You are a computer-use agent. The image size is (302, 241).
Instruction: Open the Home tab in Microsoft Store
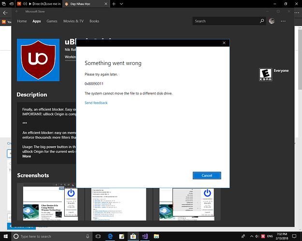[22, 21]
